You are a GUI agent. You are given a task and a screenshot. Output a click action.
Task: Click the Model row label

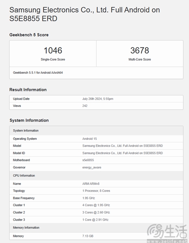coord(17,146)
